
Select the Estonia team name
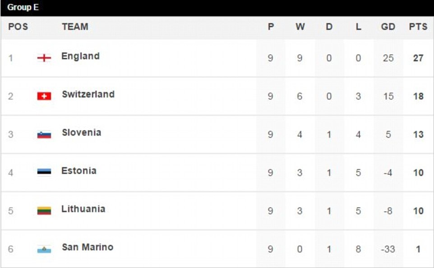point(79,171)
